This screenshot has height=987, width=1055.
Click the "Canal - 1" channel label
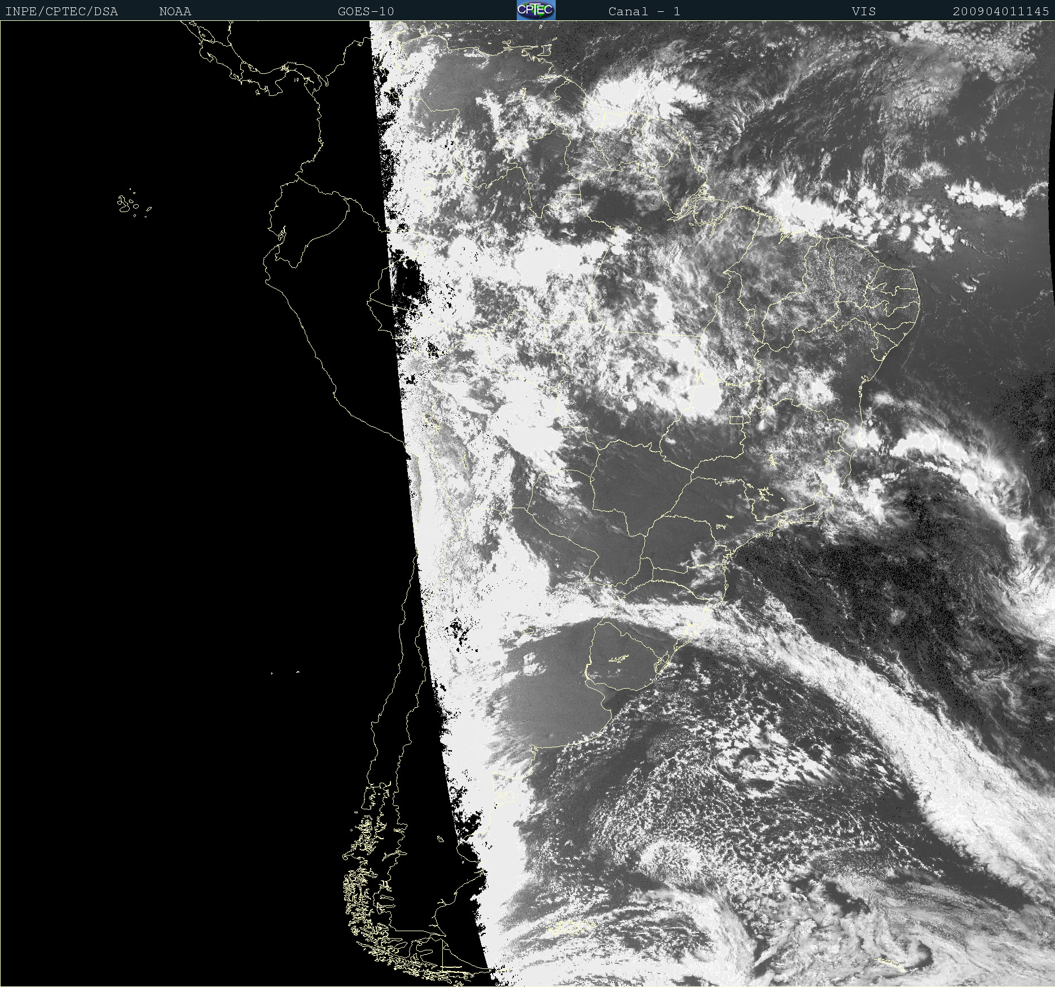click(x=644, y=11)
